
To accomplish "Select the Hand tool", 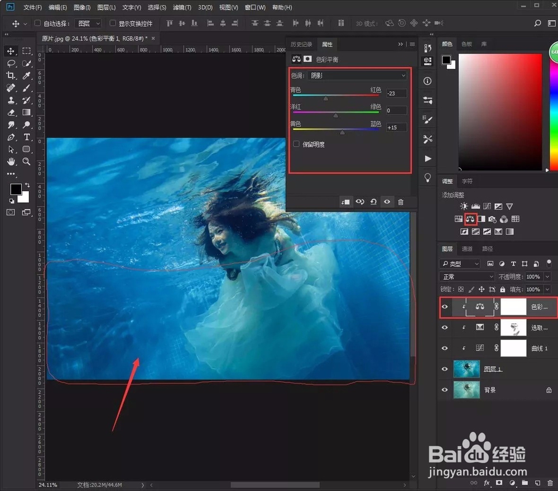I will pyautogui.click(x=11, y=162).
